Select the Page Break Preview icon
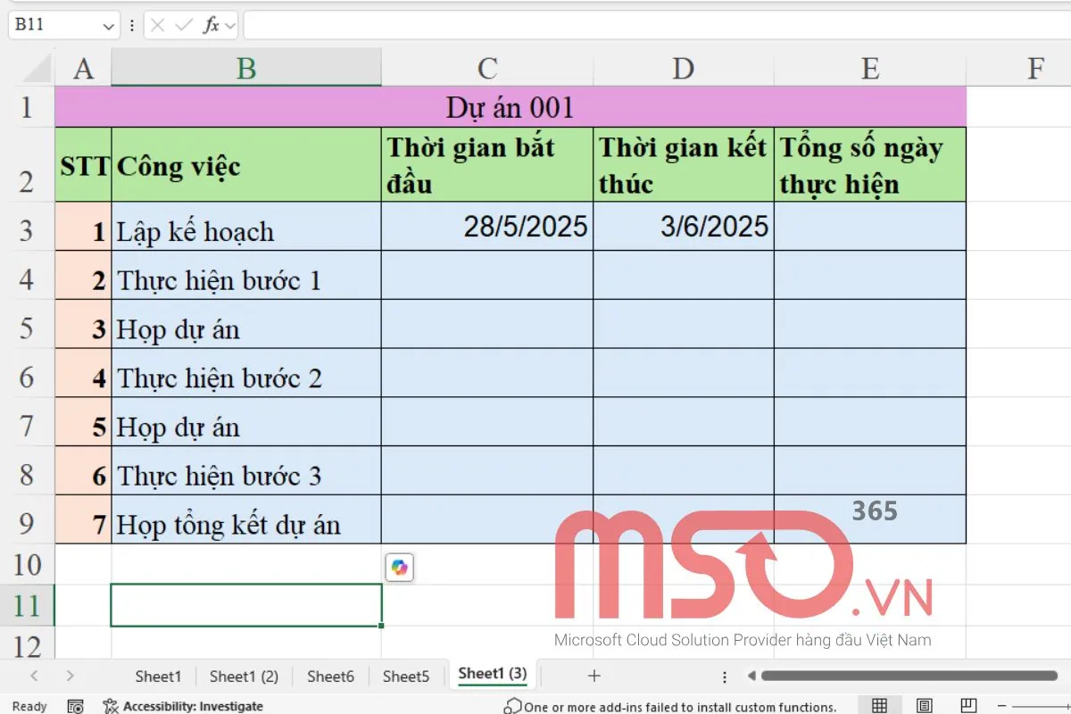 (x=967, y=706)
